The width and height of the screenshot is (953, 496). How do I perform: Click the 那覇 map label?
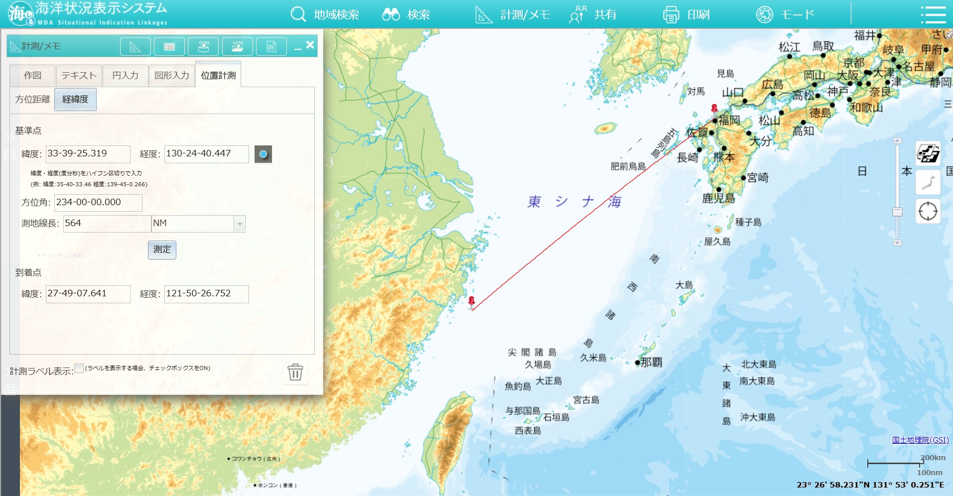point(652,363)
